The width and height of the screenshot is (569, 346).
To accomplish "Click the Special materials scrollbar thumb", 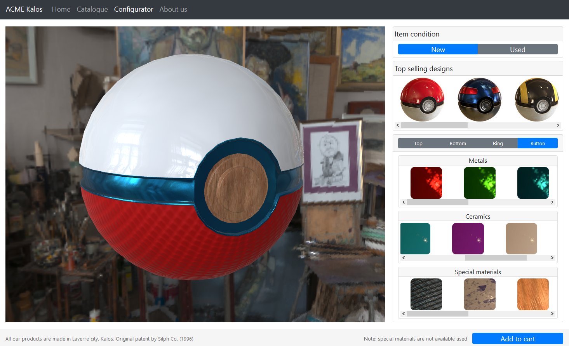I will pyautogui.click(x=437, y=314).
